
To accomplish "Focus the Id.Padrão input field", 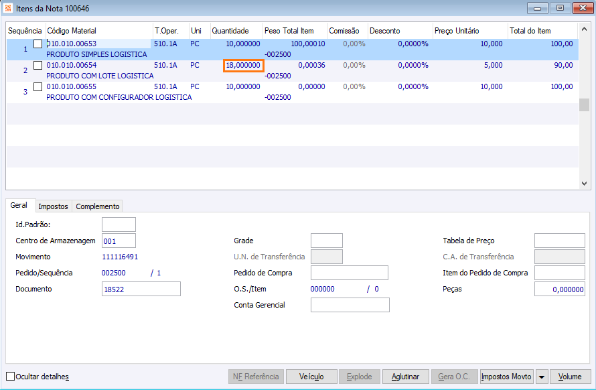I will coord(119,224).
